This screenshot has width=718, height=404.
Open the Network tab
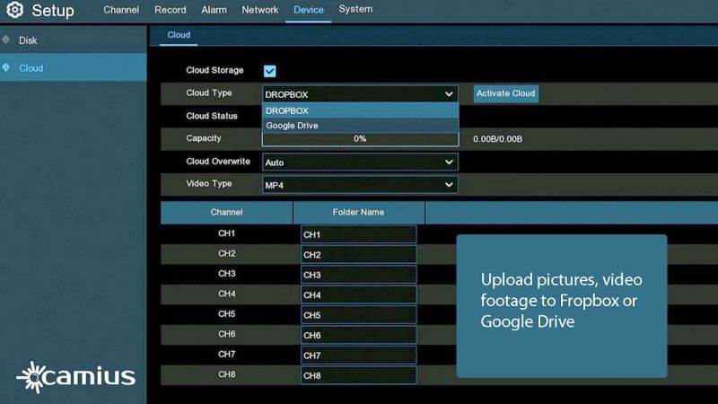[259, 10]
